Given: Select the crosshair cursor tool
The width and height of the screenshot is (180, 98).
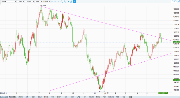Looking at the screenshot, I should coord(52,2).
